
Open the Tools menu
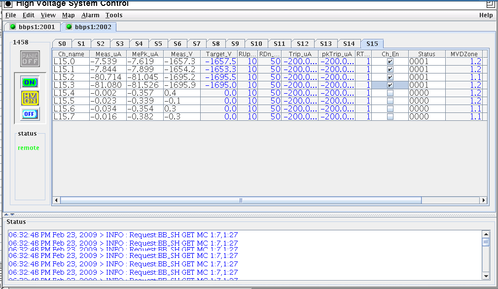click(114, 15)
